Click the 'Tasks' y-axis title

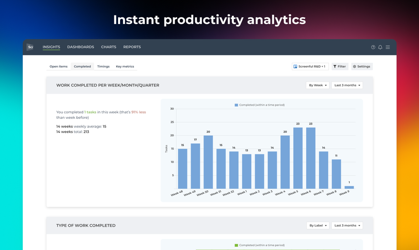coord(166,149)
